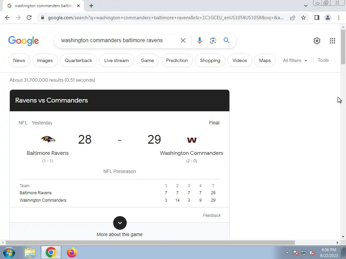The width and height of the screenshot is (346, 259).
Task: Click Baltimore Ravens row in score table
Action: pyautogui.click(x=120, y=193)
